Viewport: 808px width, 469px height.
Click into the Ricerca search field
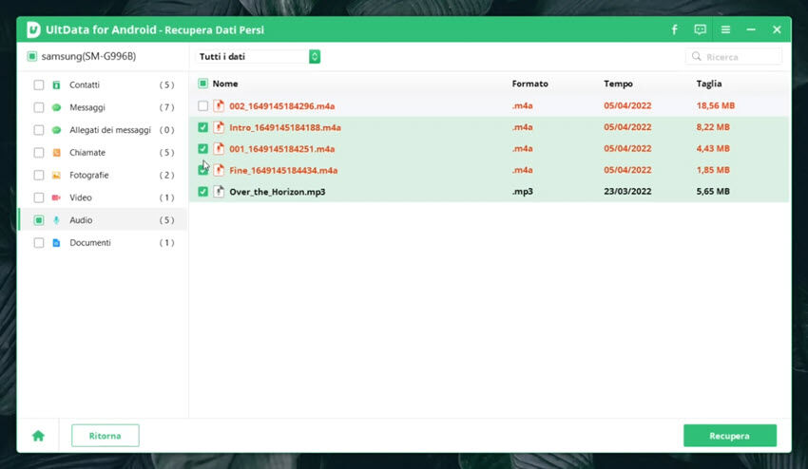tap(741, 57)
